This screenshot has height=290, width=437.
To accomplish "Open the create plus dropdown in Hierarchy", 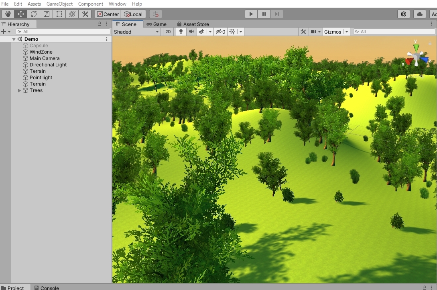I will (6, 32).
